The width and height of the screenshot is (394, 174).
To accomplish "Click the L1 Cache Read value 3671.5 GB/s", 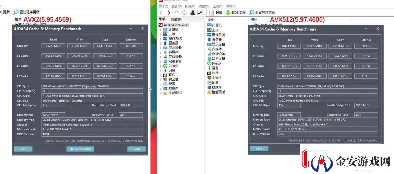I will click(x=289, y=56).
